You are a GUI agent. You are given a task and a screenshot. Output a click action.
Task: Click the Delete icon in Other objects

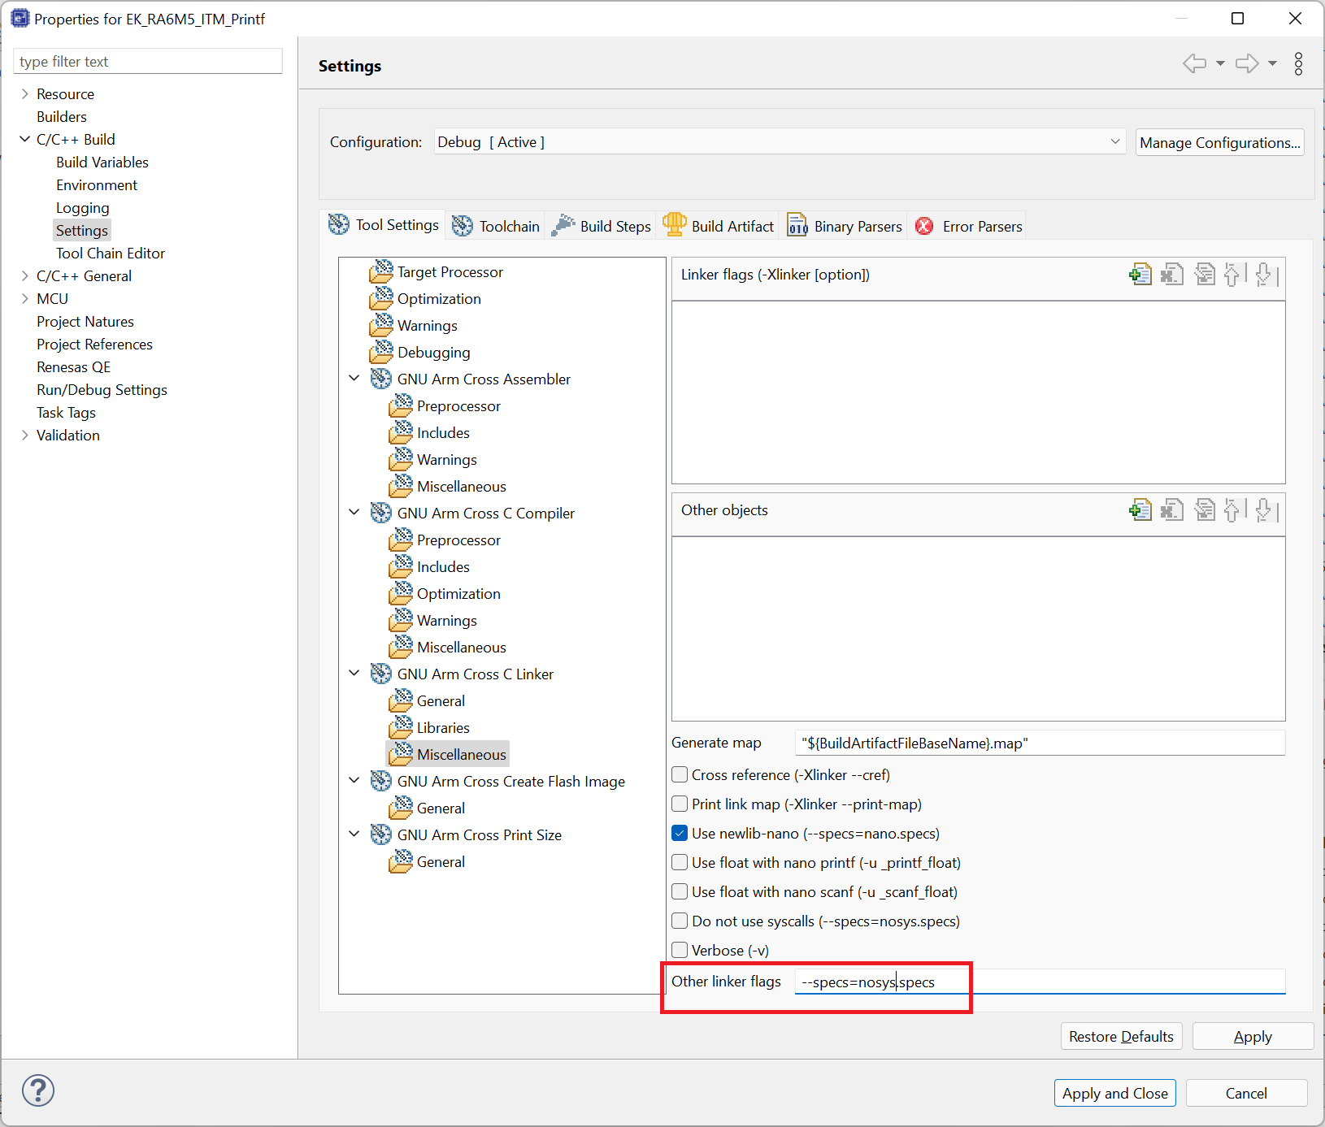(x=1172, y=510)
